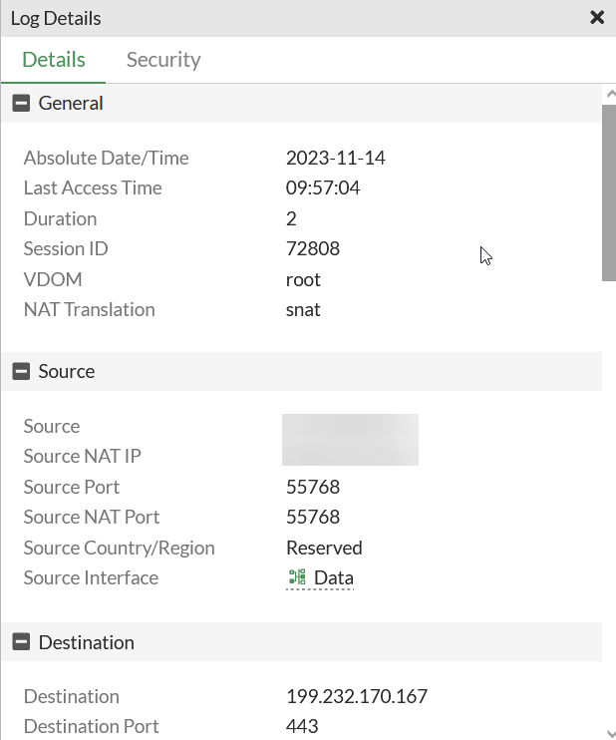The height and width of the screenshot is (740, 616).
Task: Click the scrollbar up arrow
Action: click(609, 94)
